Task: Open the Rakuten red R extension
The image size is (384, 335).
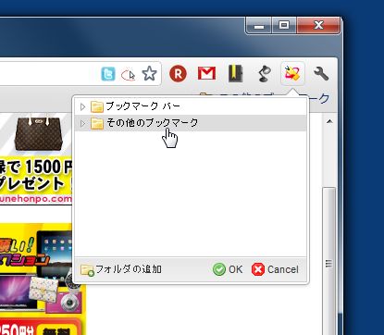Action: click(178, 74)
